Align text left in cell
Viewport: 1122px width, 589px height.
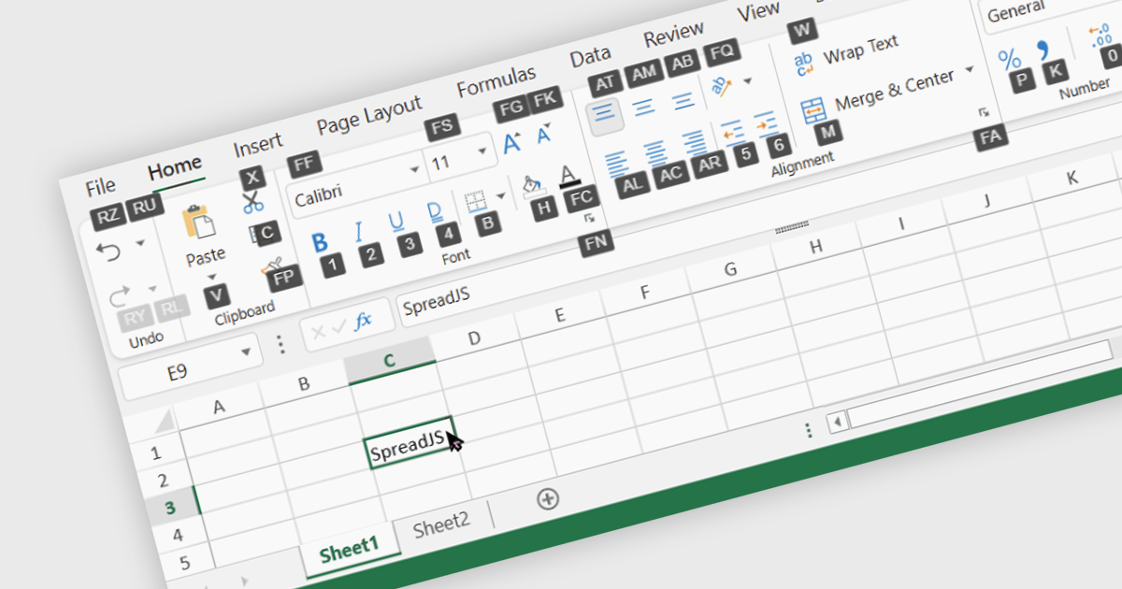click(616, 162)
